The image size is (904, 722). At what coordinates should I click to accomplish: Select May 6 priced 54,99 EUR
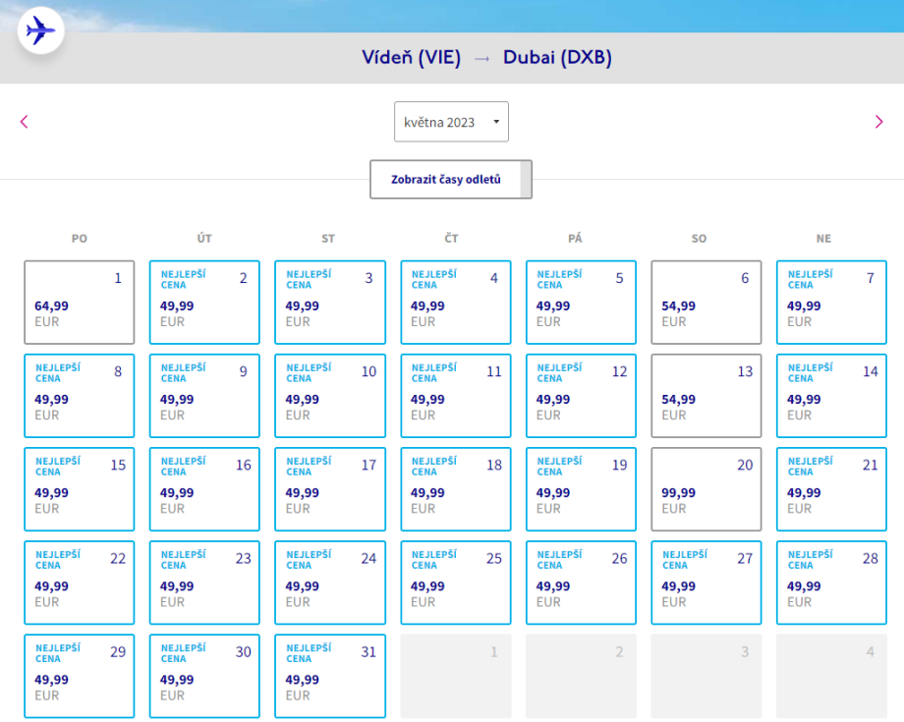(x=706, y=303)
